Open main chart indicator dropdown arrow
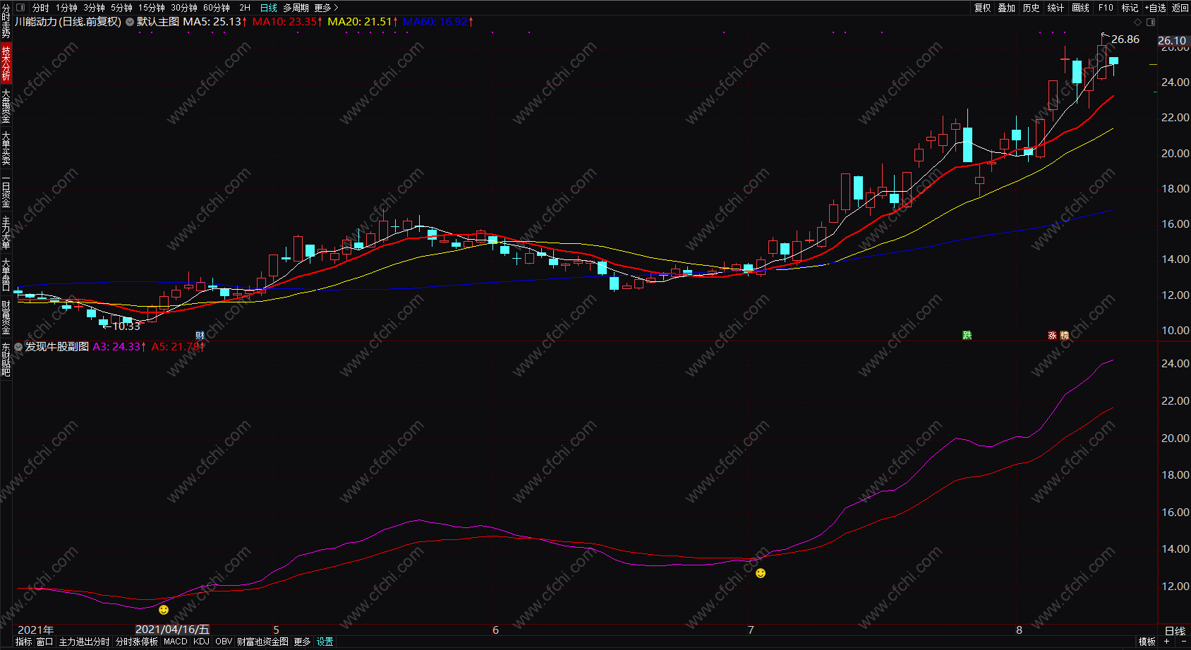The width and height of the screenshot is (1191, 650). coord(130,22)
